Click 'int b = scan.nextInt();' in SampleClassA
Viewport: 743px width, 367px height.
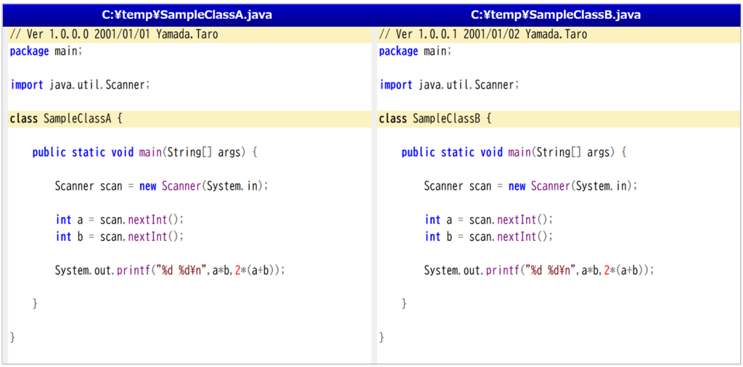pyautogui.click(x=120, y=236)
